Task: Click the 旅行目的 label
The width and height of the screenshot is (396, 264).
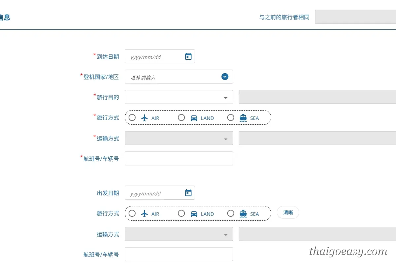Action: point(108,97)
